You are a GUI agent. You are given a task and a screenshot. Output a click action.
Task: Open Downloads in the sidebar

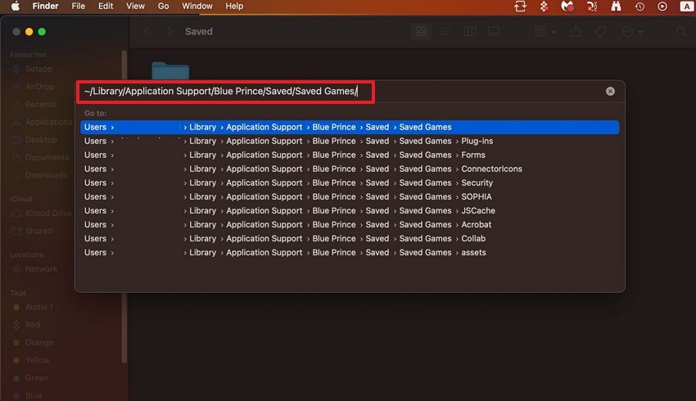(46, 175)
